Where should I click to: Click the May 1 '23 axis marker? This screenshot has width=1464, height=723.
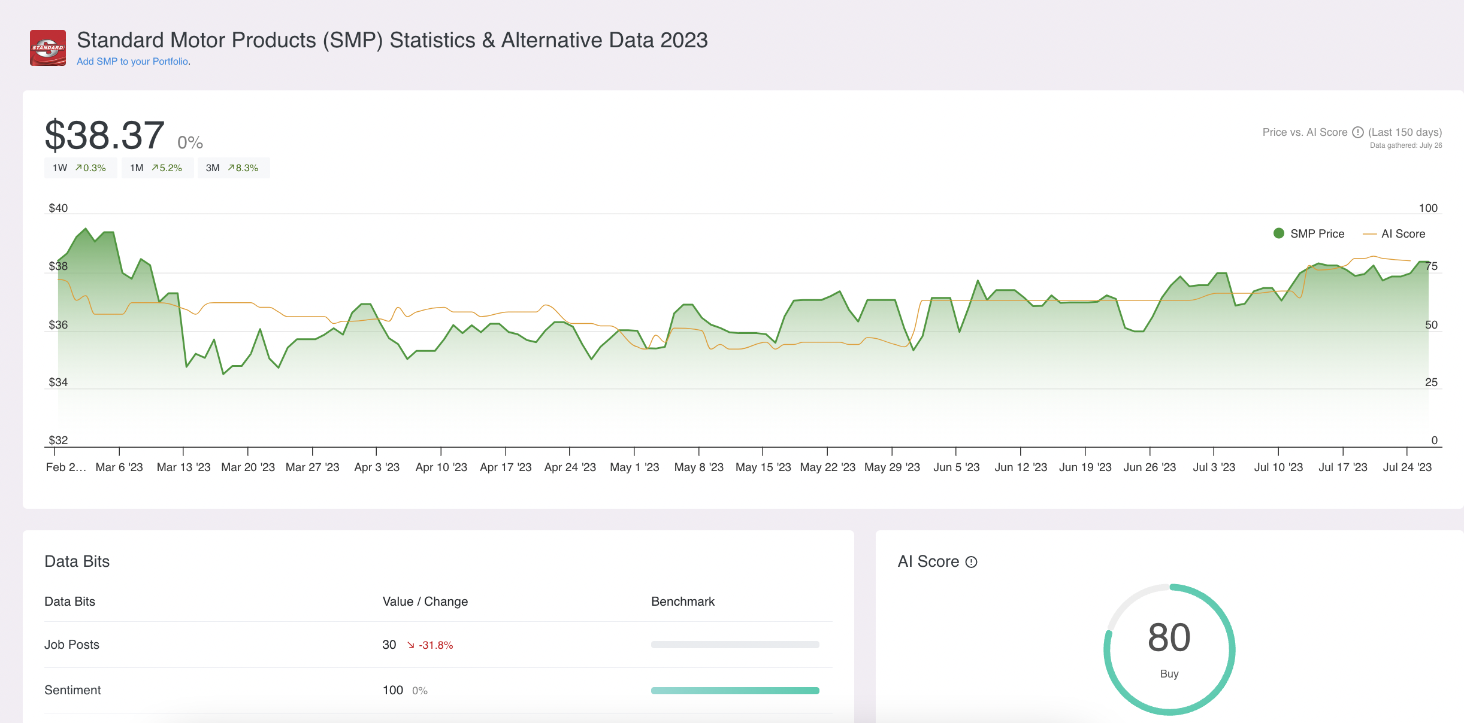click(x=634, y=467)
